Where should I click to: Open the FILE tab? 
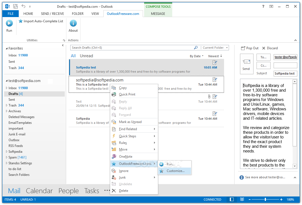pyautogui.click(x=10, y=14)
